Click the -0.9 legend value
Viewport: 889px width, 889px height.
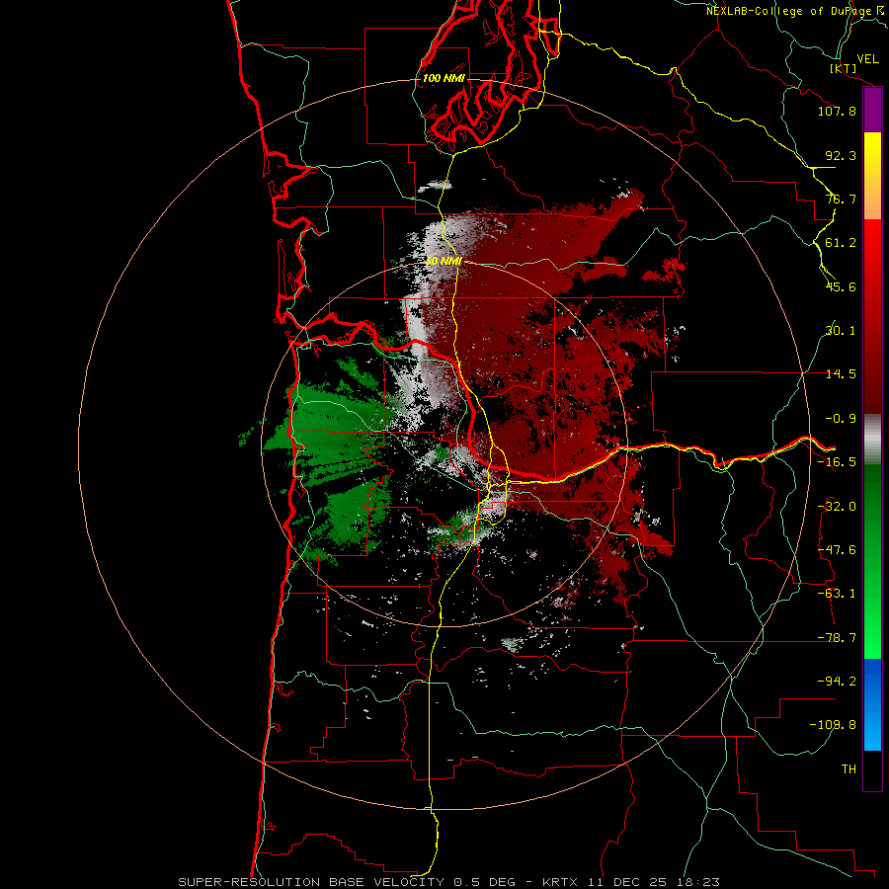(x=841, y=419)
